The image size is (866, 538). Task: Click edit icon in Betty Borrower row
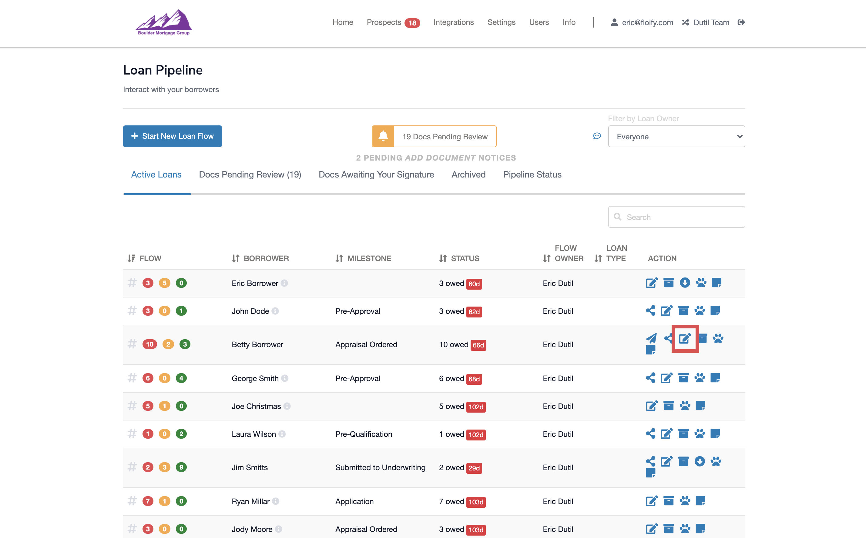tap(685, 338)
